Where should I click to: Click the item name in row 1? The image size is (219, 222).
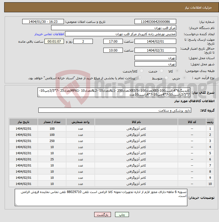[x=136, y=129]
